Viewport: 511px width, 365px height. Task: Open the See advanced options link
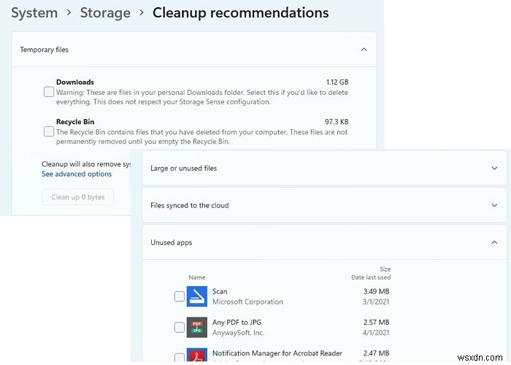tap(77, 174)
